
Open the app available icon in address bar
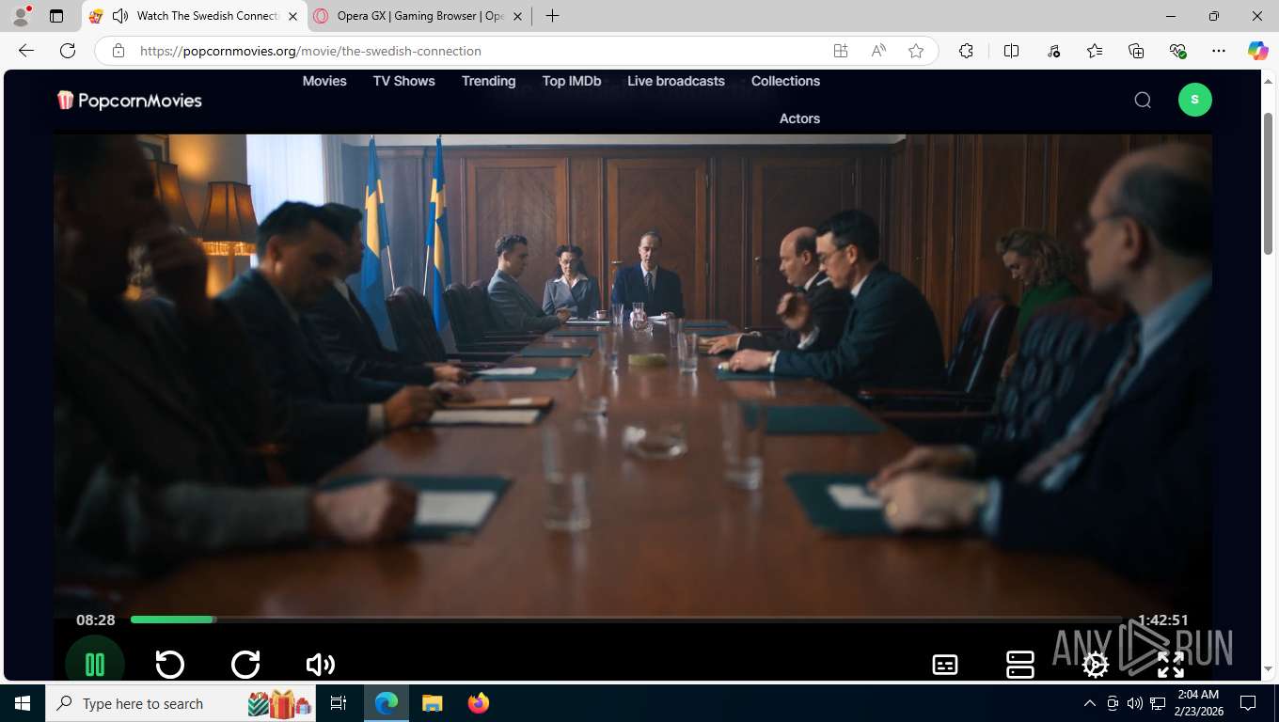click(841, 51)
